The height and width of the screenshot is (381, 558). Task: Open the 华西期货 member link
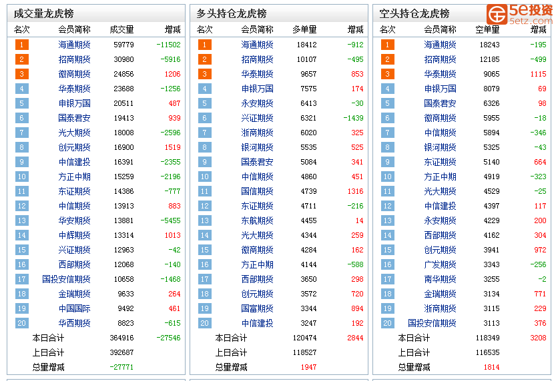(x=74, y=323)
